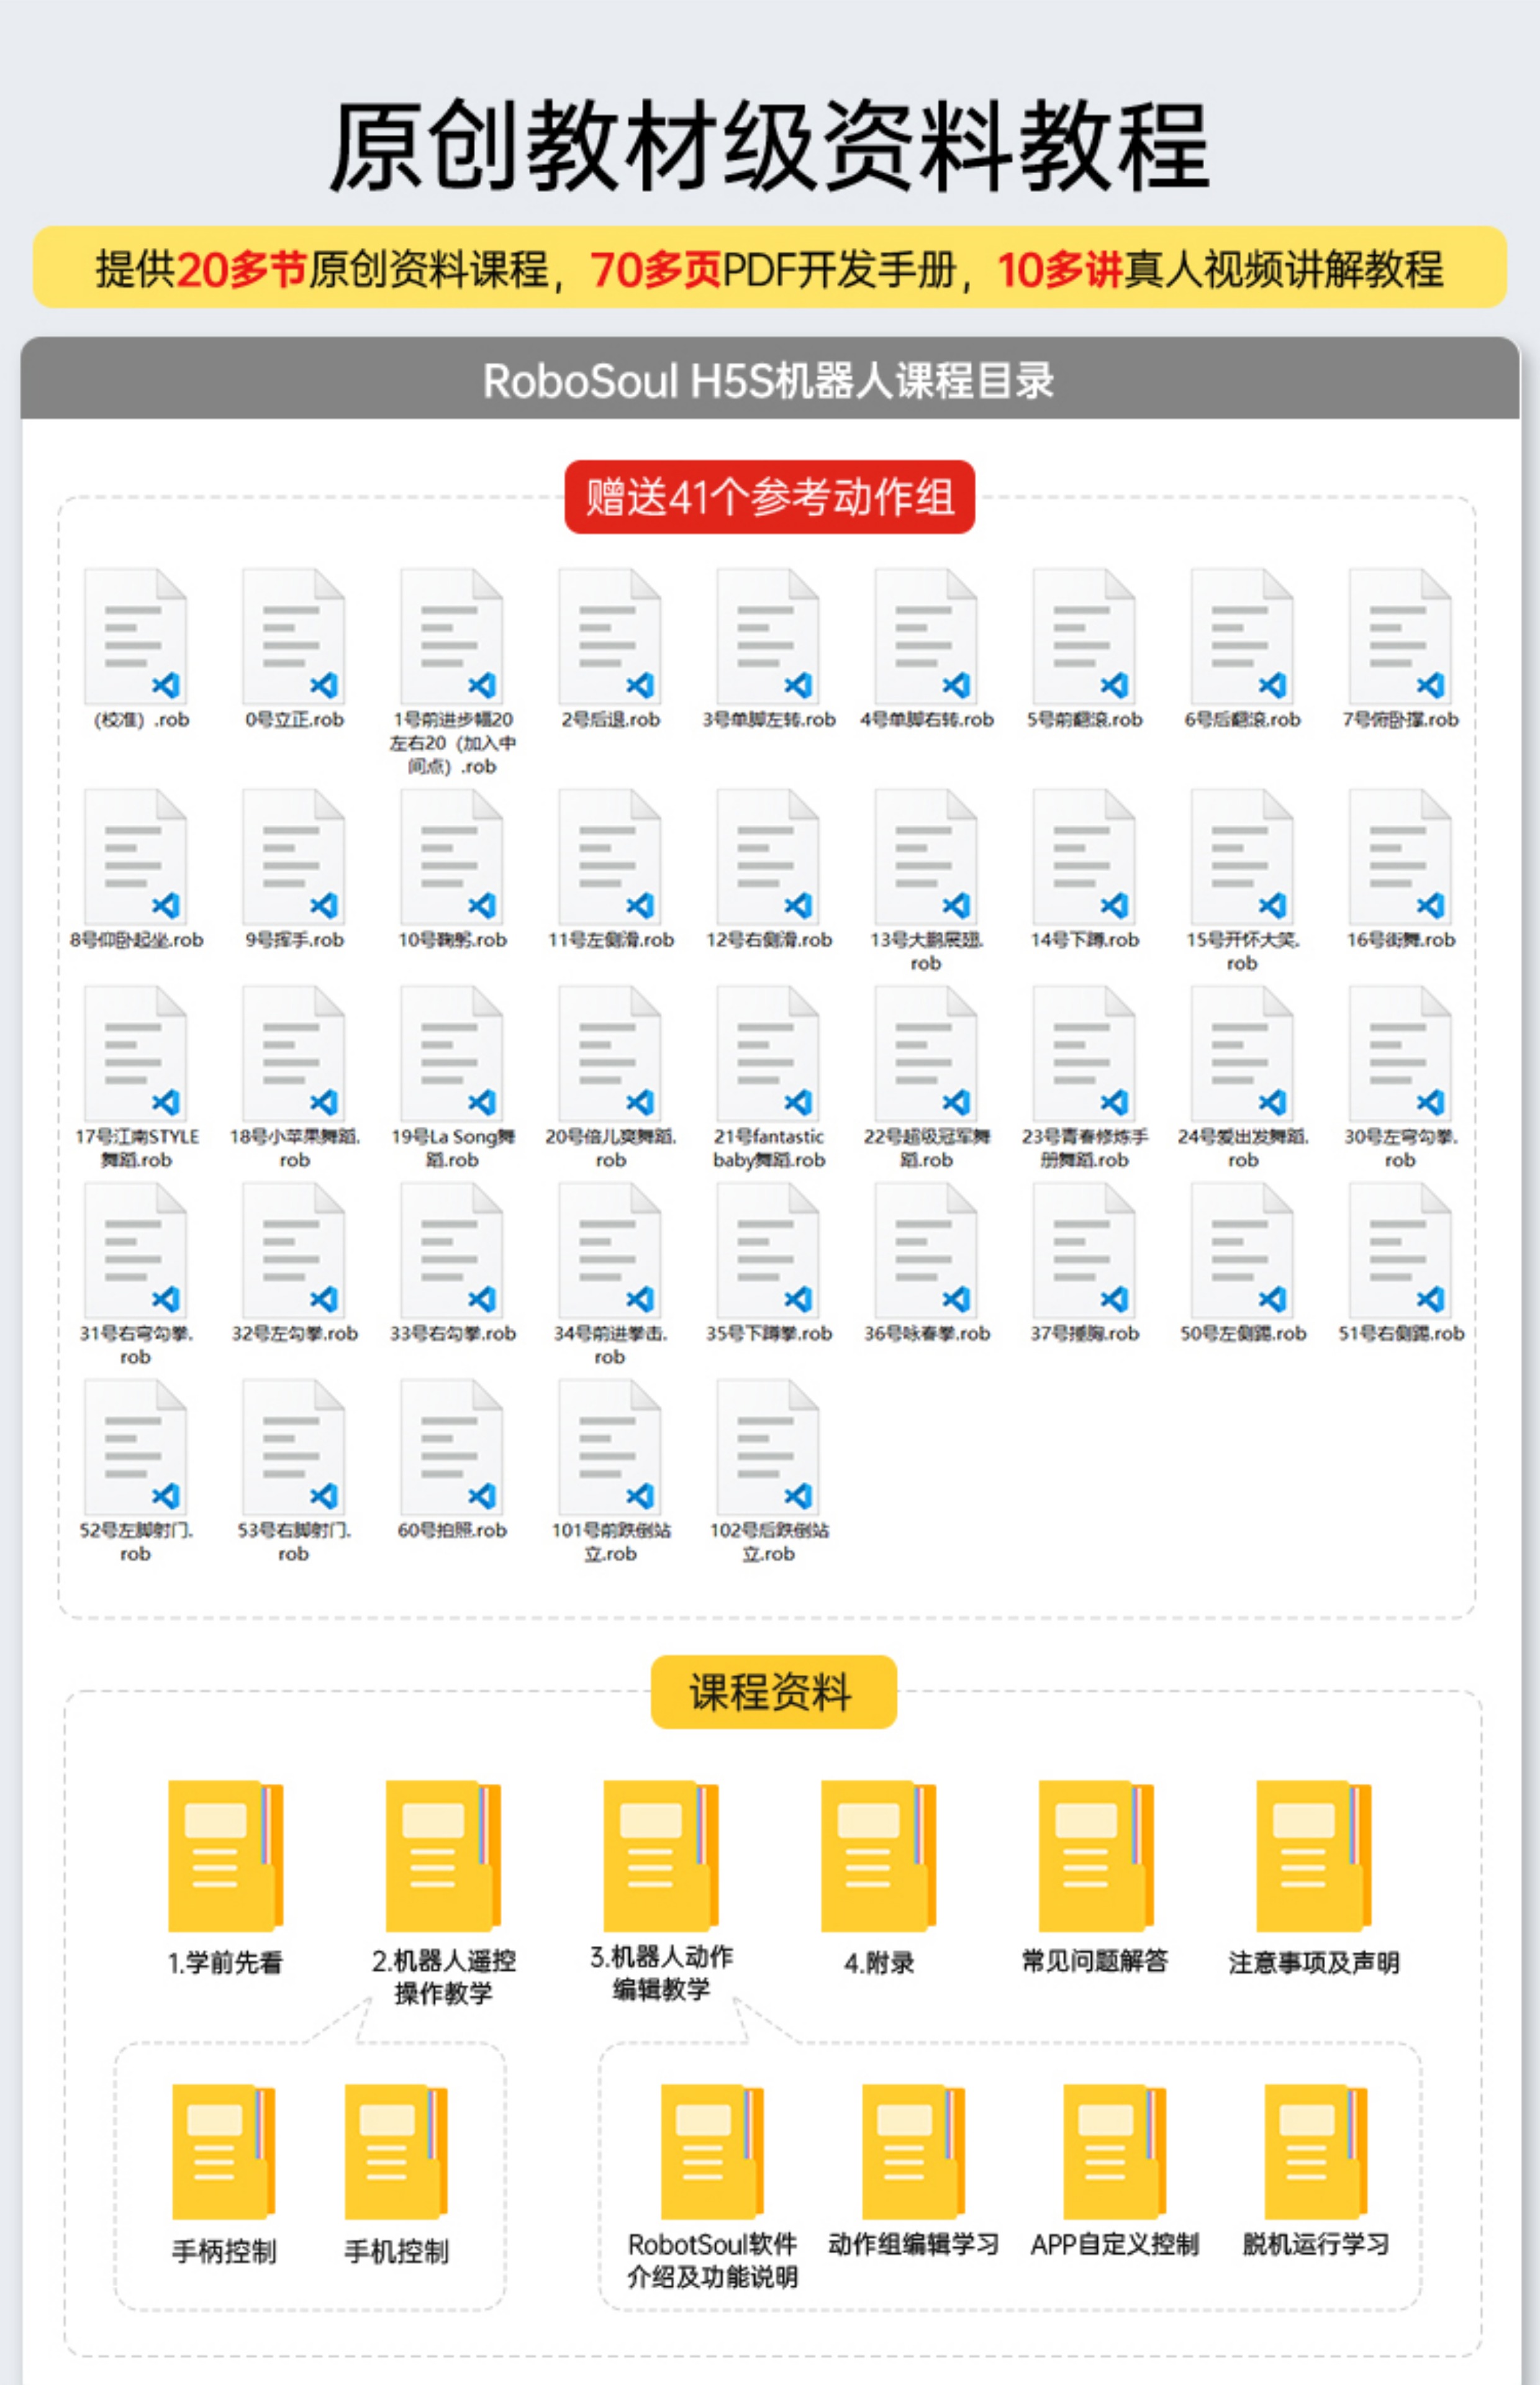
Task: Click the 8号仰卧起坐.rob file icon
Action: (135, 857)
